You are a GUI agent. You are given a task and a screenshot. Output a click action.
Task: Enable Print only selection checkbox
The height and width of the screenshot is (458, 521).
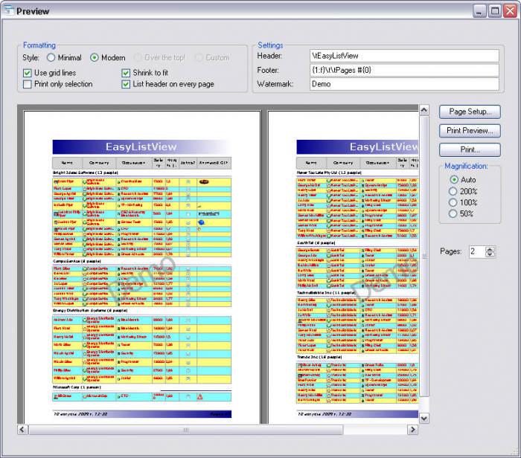click(28, 84)
